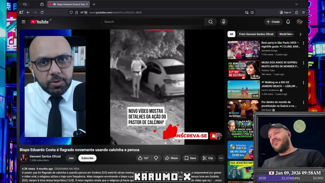Select the 'World News' chip

point(286,34)
